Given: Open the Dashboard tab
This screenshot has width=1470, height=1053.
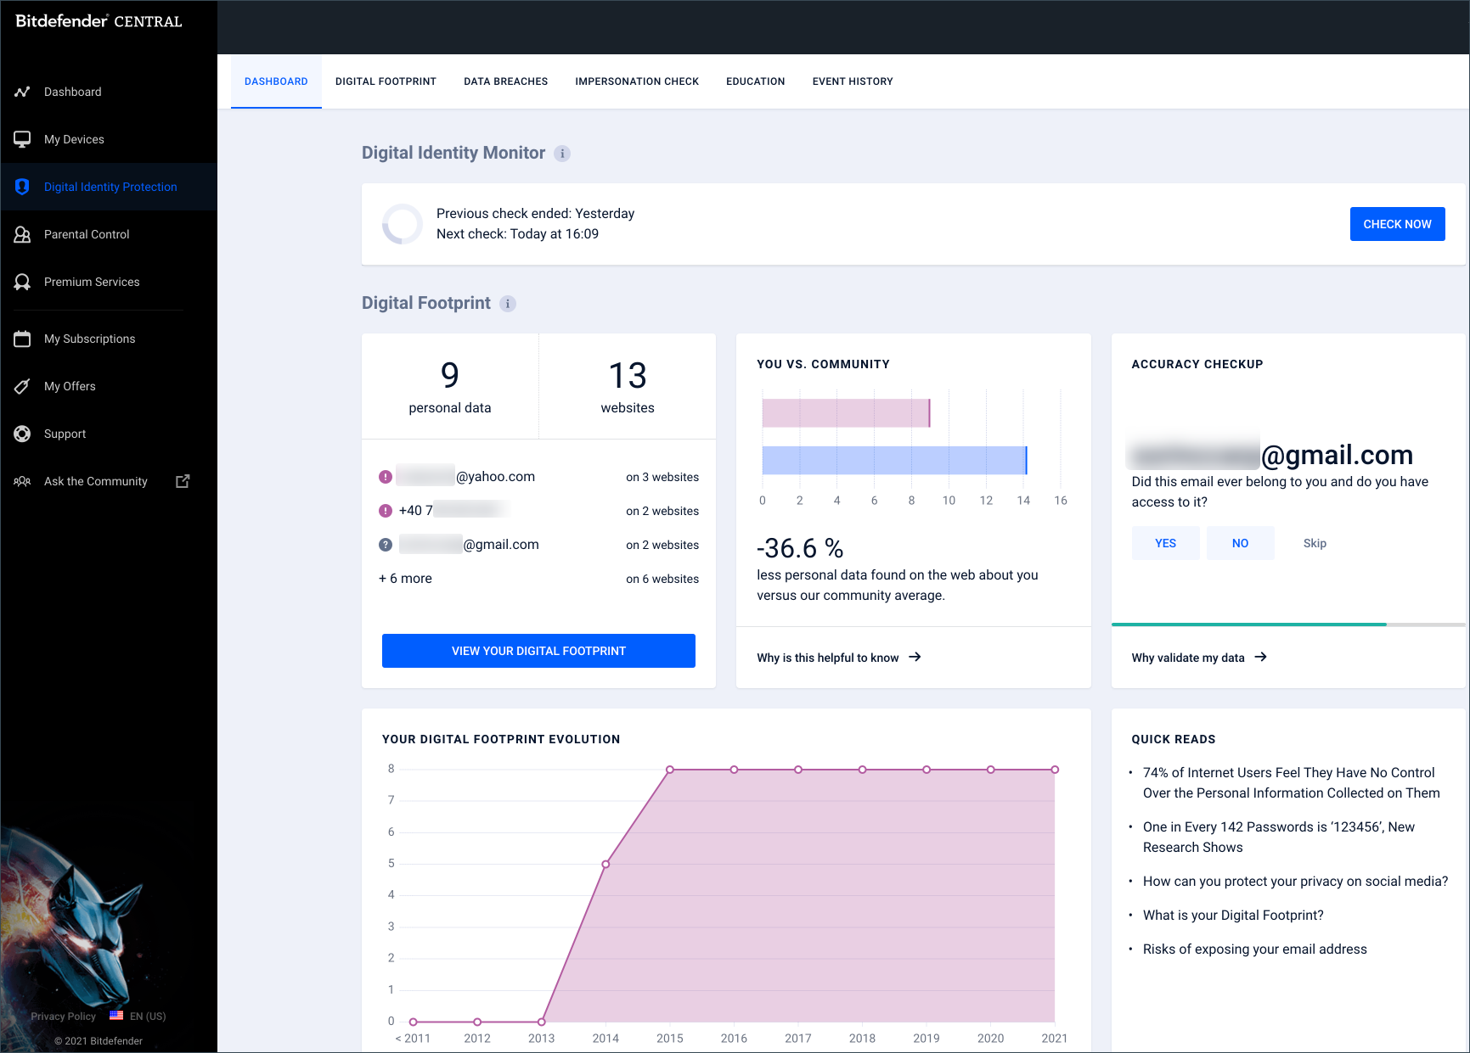Looking at the screenshot, I should pyautogui.click(x=276, y=81).
